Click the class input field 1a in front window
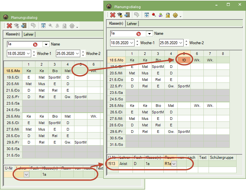Viewport: 246px width, 190px height. pyautogui.click(x=123, y=33)
